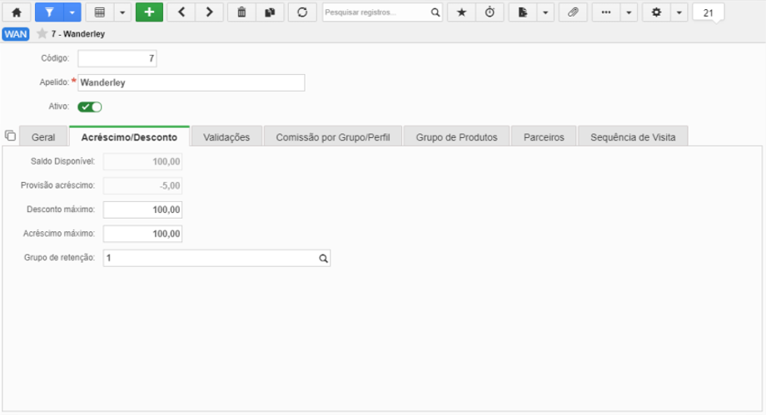Screen dimensions: 766x415
Task: Toggle the Ativo switch
Action: [90, 107]
